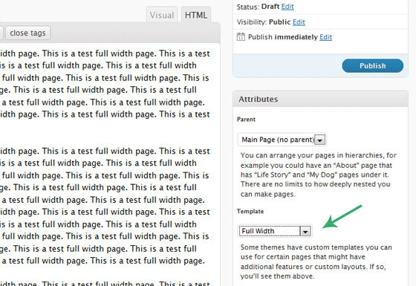Click the arrow button on Parent dropdown

coord(319,140)
